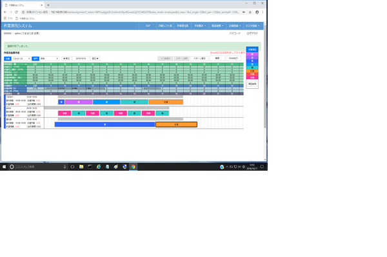Open the Cortana microphone icon in the search box
Screen dimensions: 387x257
[64, 167]
